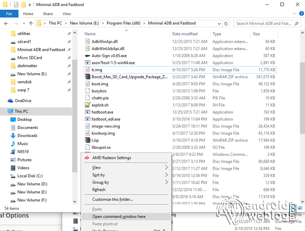Select the Boost_Max_SD_Card WinRAR archive icon
Viewport: 305px width, 231px height.
[x=88, y=77]
